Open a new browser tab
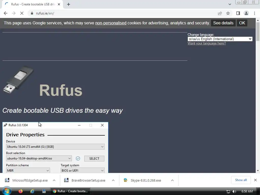 pyautogui.click(x=69, y=4)
